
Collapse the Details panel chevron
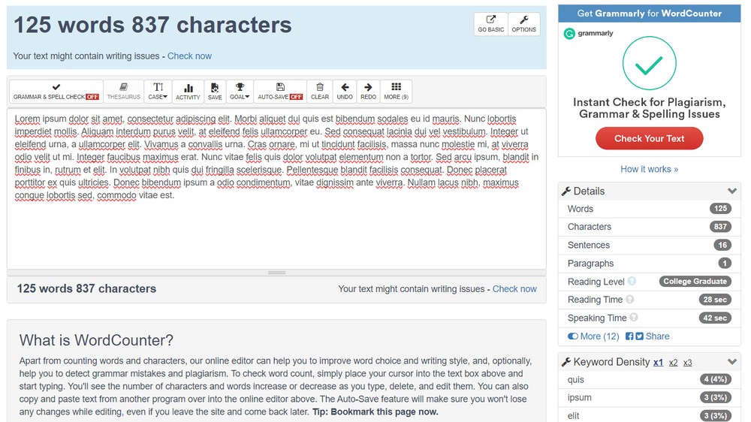pyautogui.click(x=731, y=191)
